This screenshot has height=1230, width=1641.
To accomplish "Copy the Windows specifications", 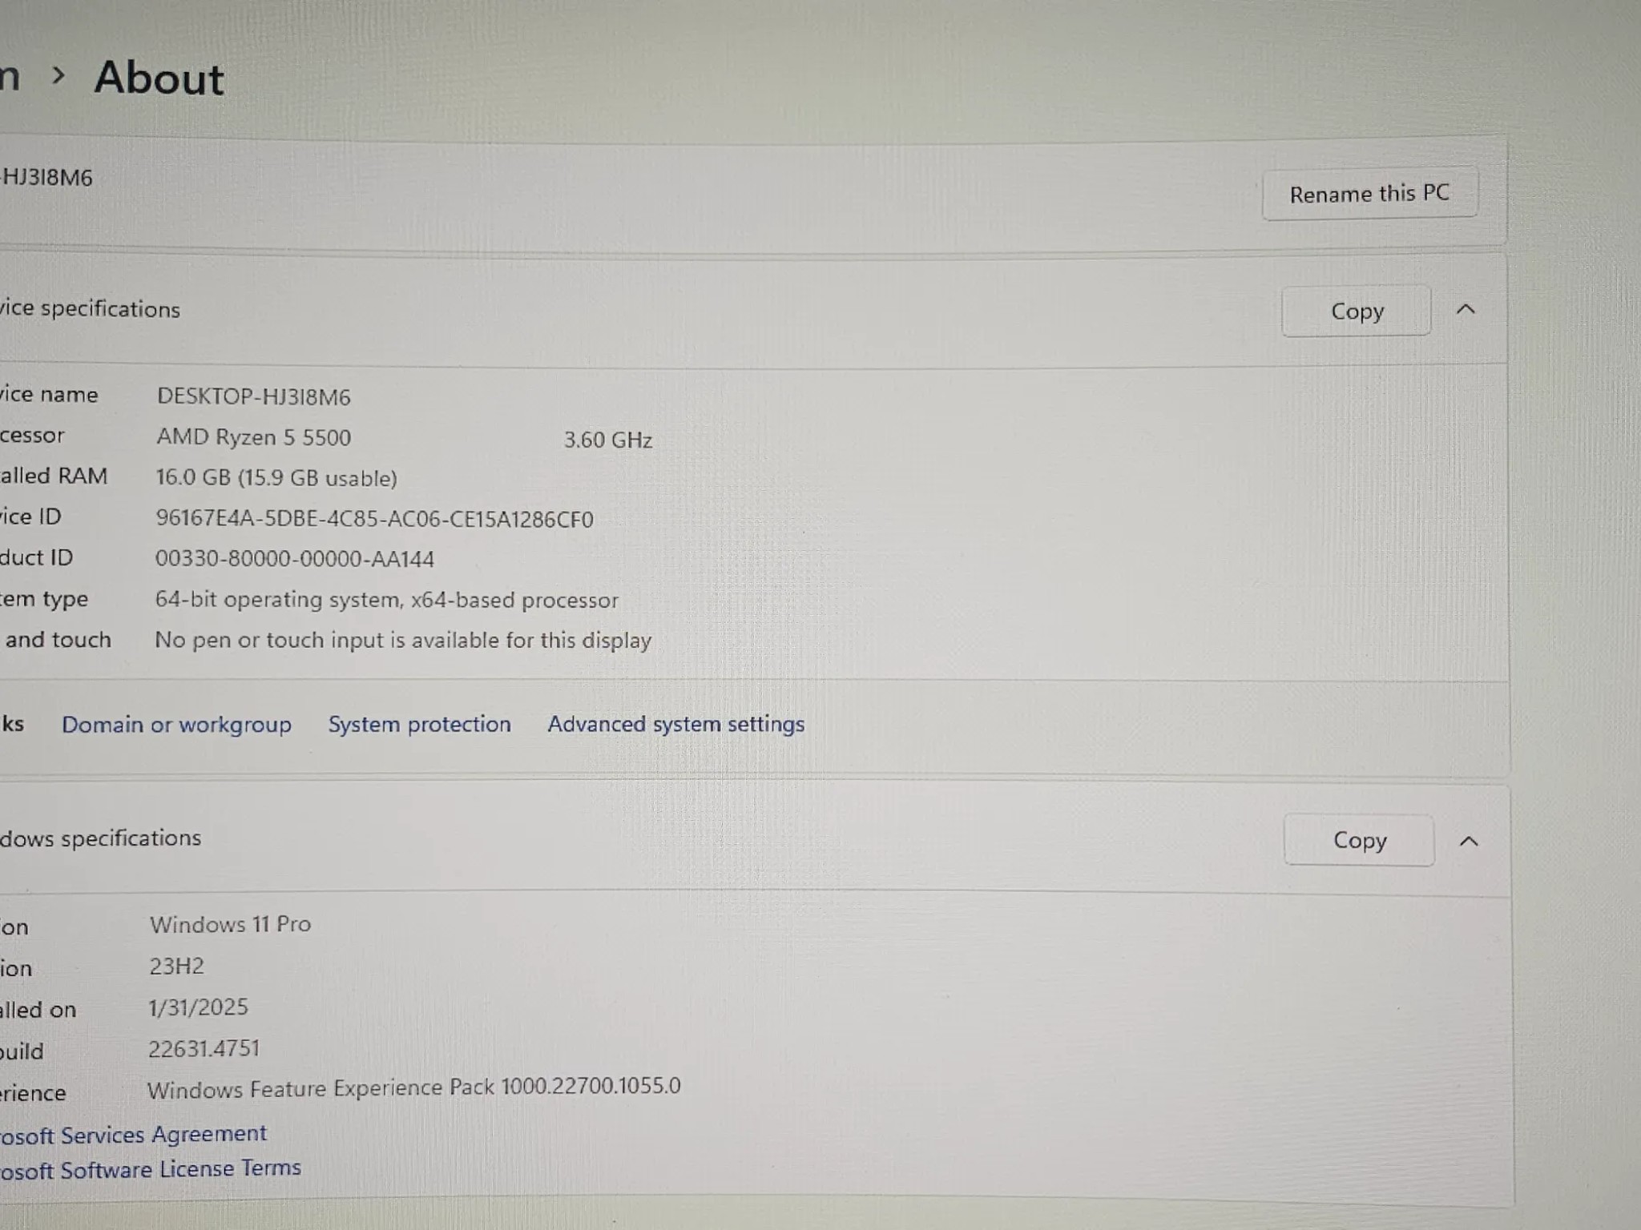I will pos(1359,840).
